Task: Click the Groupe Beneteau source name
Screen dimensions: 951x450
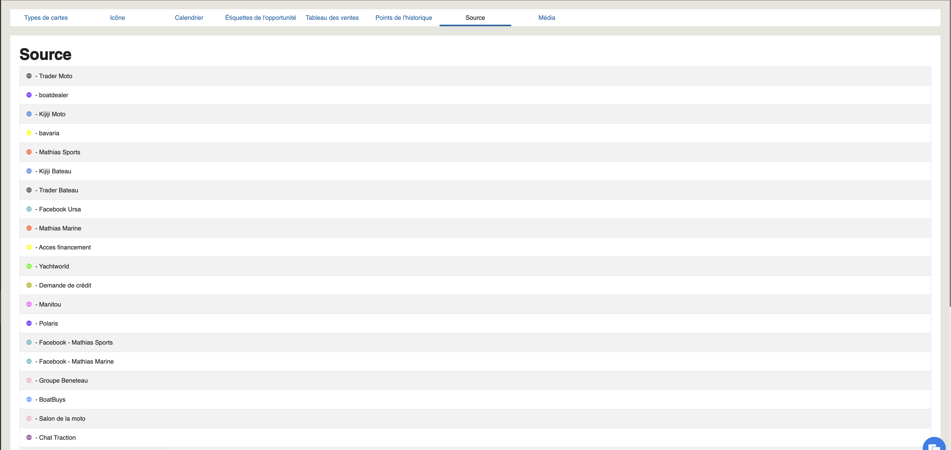Action: click(63, 381)
